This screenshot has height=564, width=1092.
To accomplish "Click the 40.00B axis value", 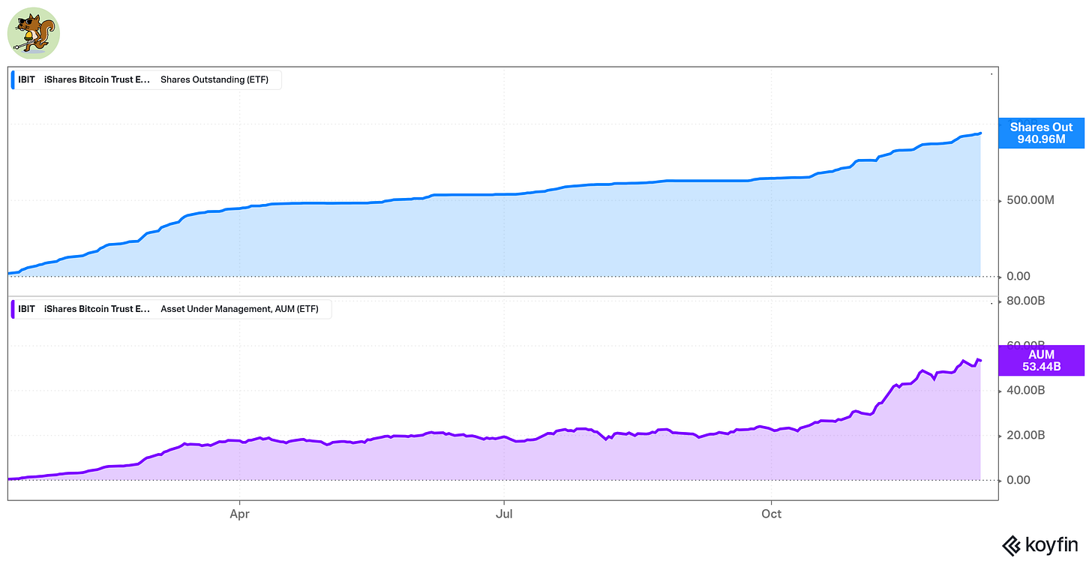I will (1025, 391).
